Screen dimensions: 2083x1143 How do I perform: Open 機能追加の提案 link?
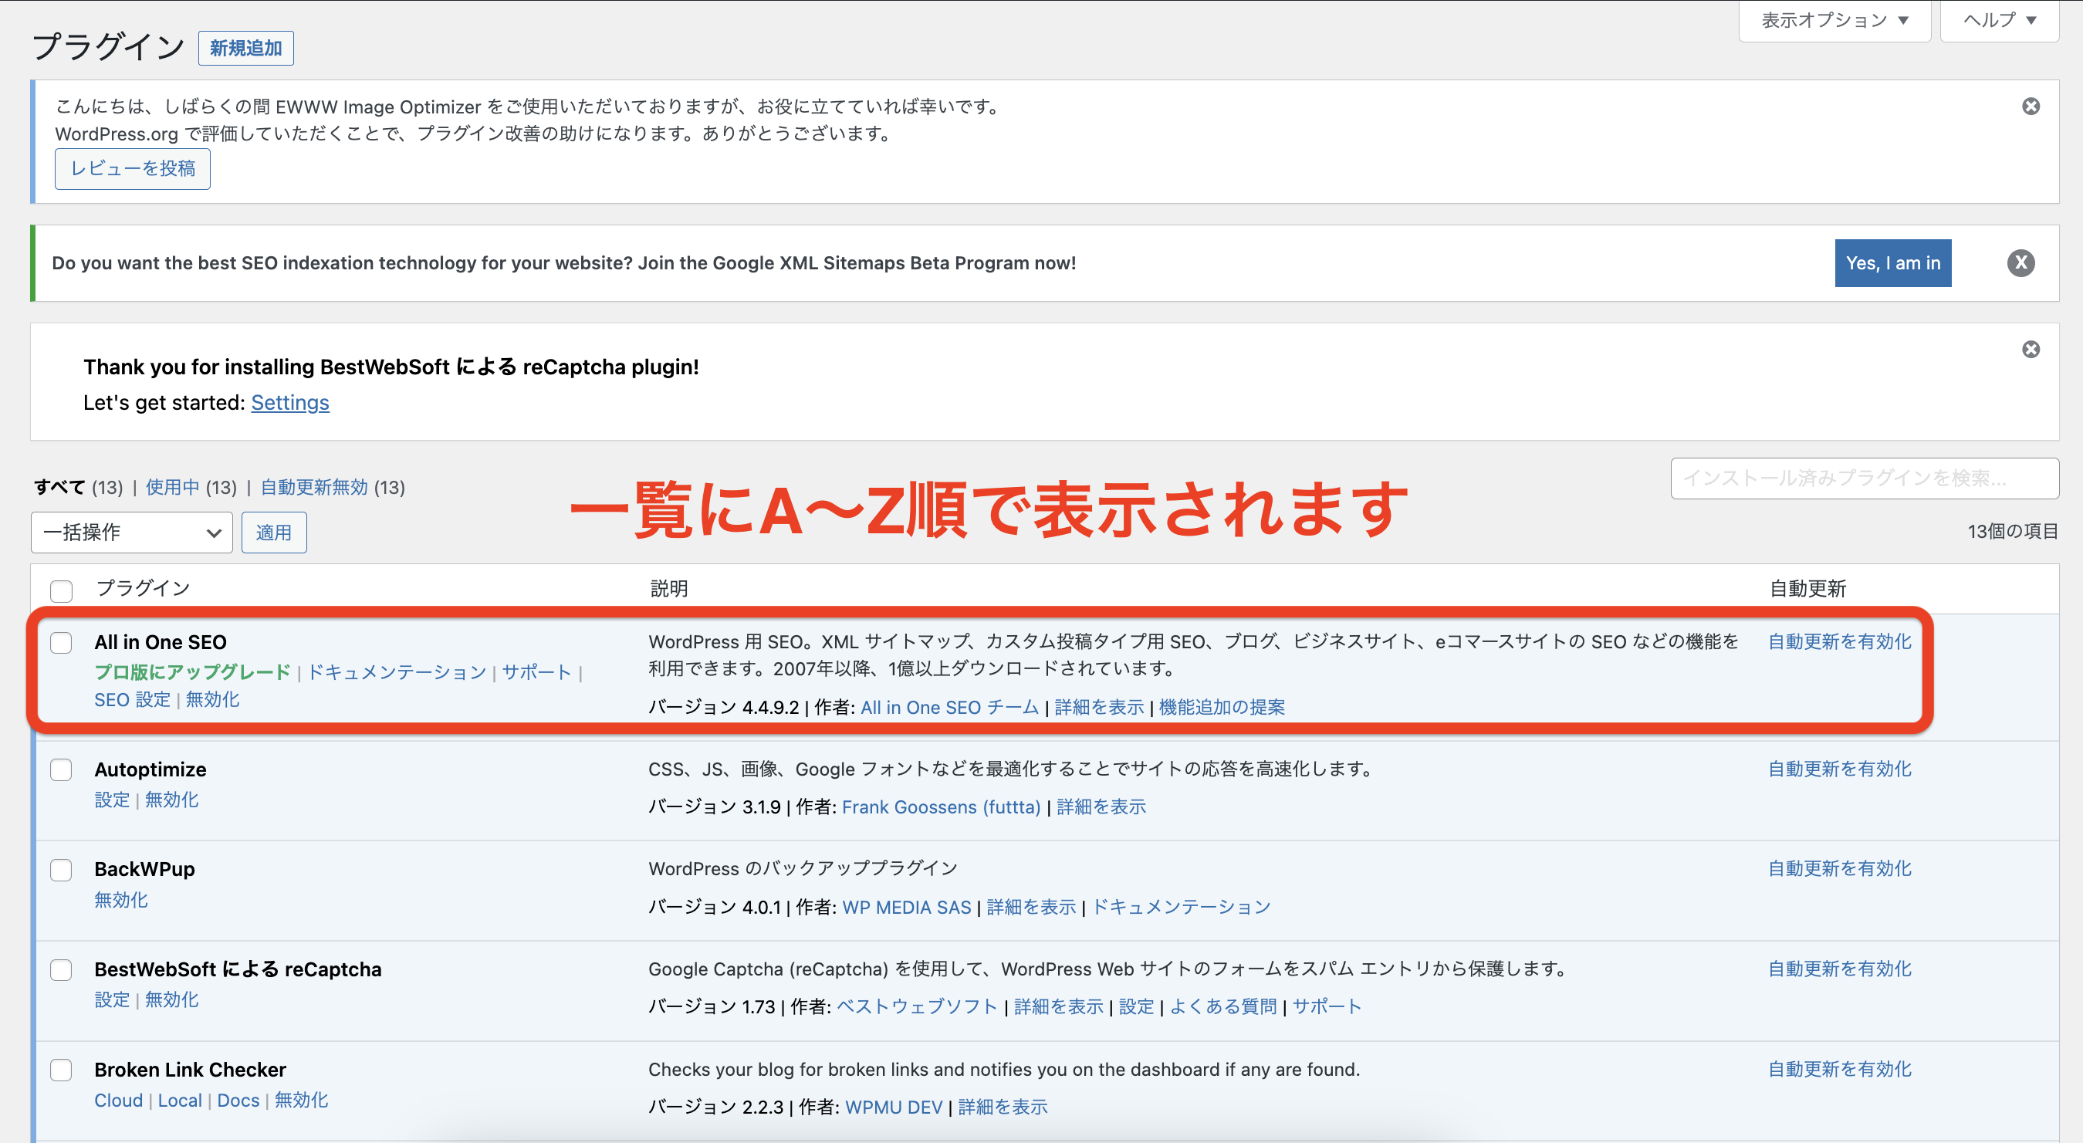[1222, 707]
